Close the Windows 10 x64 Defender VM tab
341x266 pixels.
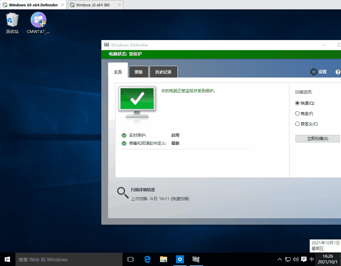point(63,5)
